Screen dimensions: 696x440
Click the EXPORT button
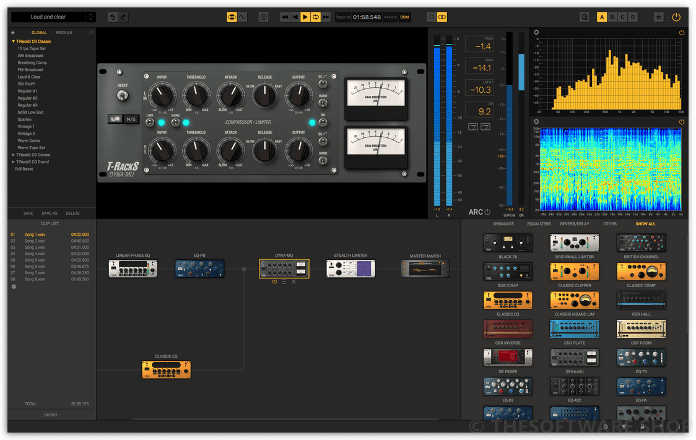pos(51,415)
